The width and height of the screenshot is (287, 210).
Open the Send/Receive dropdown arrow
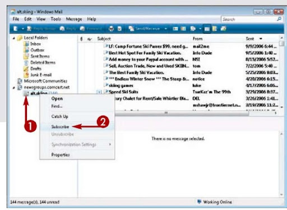point(165,29)
